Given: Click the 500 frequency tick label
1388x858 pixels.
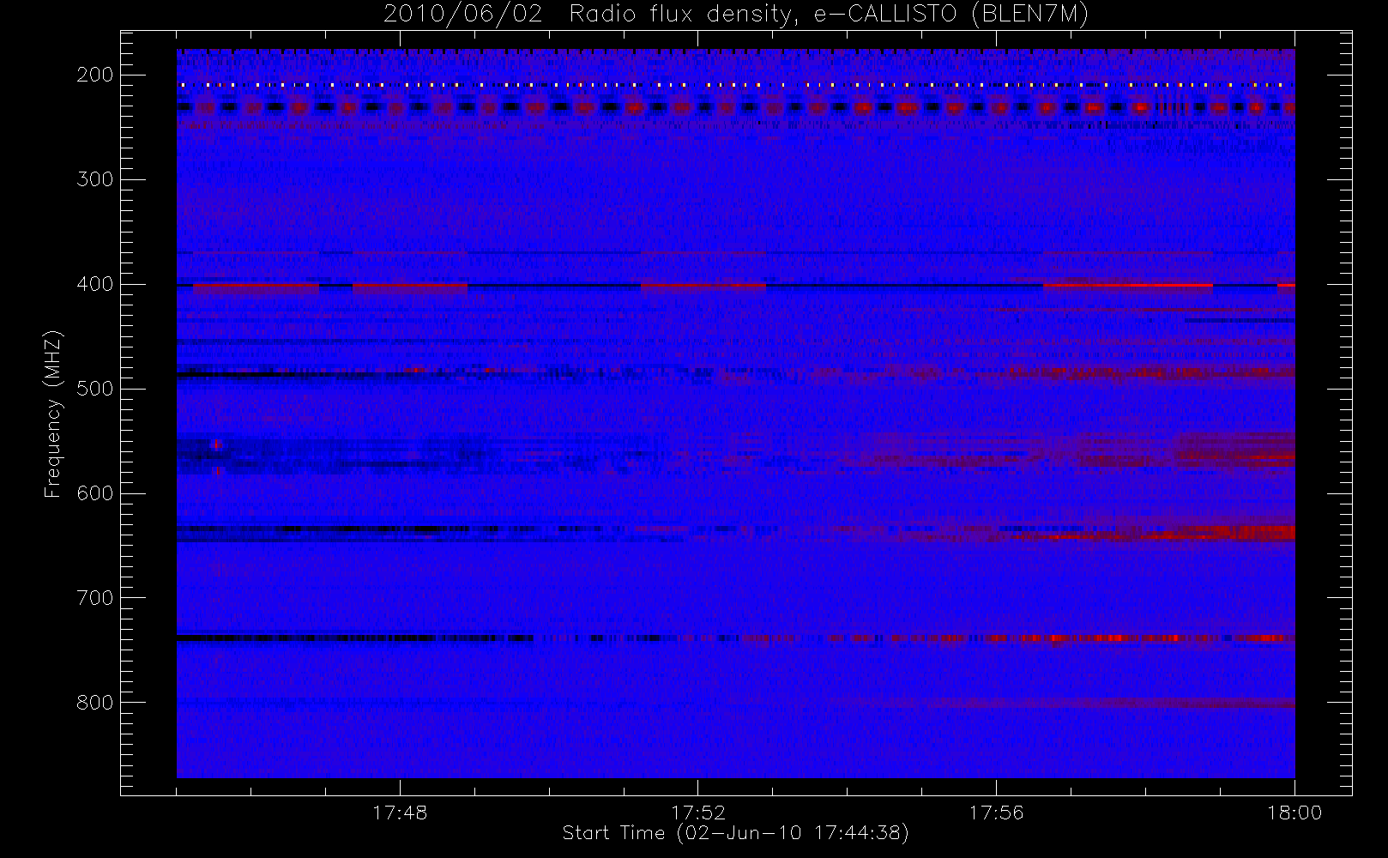Looking at the screenshot, I should click(x=95, y=389).
